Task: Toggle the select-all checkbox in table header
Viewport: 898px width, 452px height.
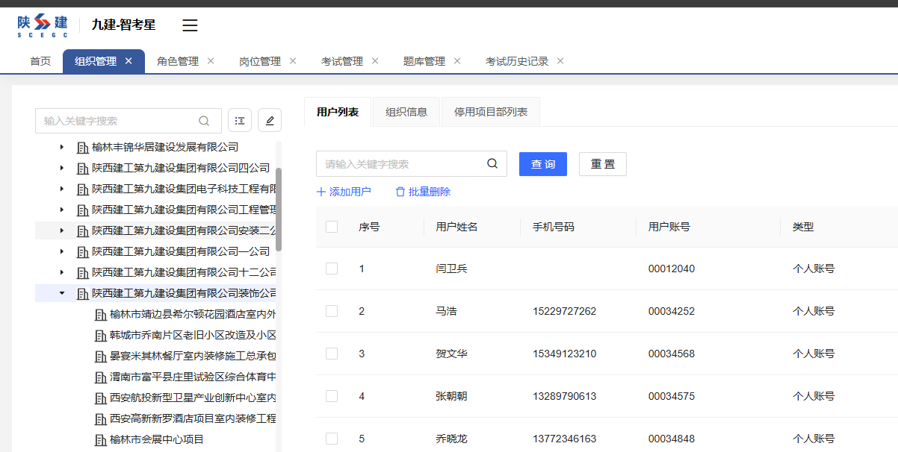Action: pos(332,227)
